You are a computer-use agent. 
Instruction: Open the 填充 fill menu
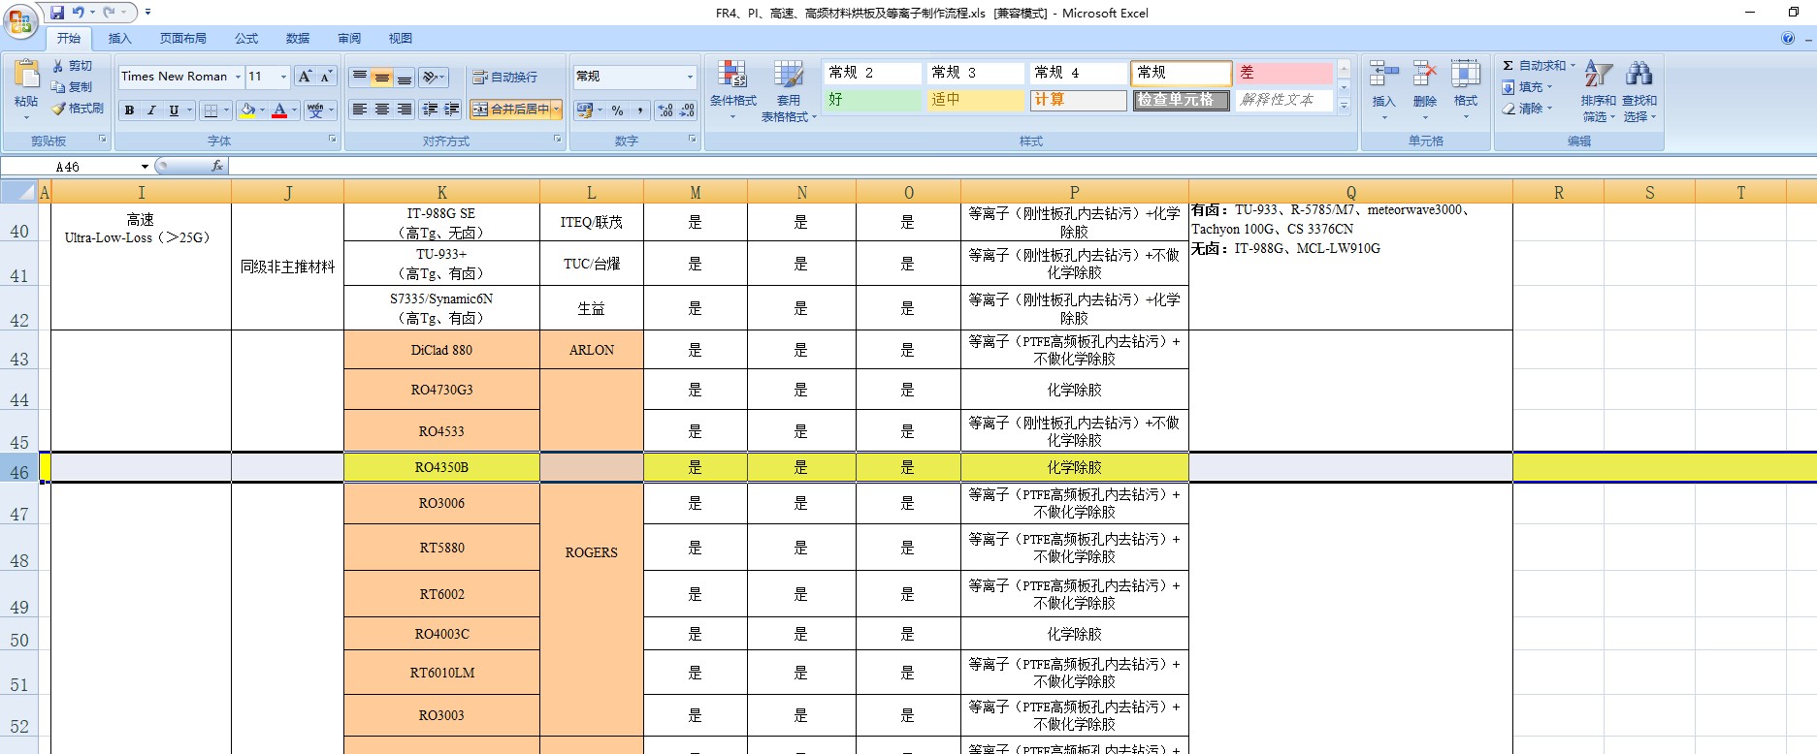(x=1528, y=87)
